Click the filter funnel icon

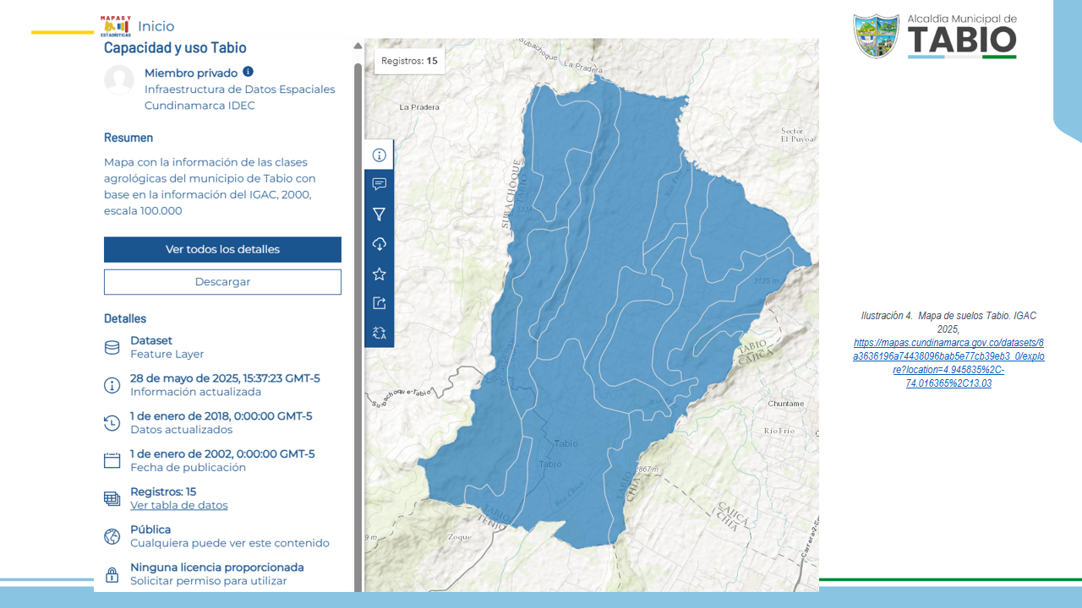(x=379, y=214)
